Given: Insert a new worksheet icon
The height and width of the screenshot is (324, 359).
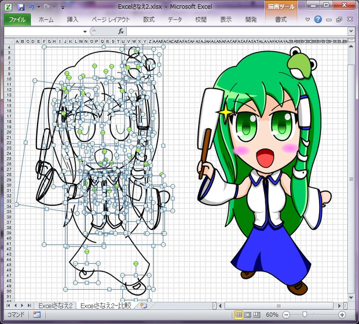Looking at the screenshot, I should [144, 305].
